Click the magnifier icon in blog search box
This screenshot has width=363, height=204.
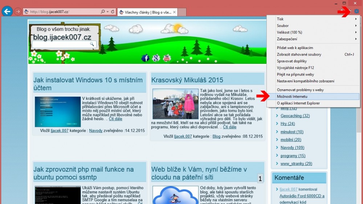coord(93,44)
